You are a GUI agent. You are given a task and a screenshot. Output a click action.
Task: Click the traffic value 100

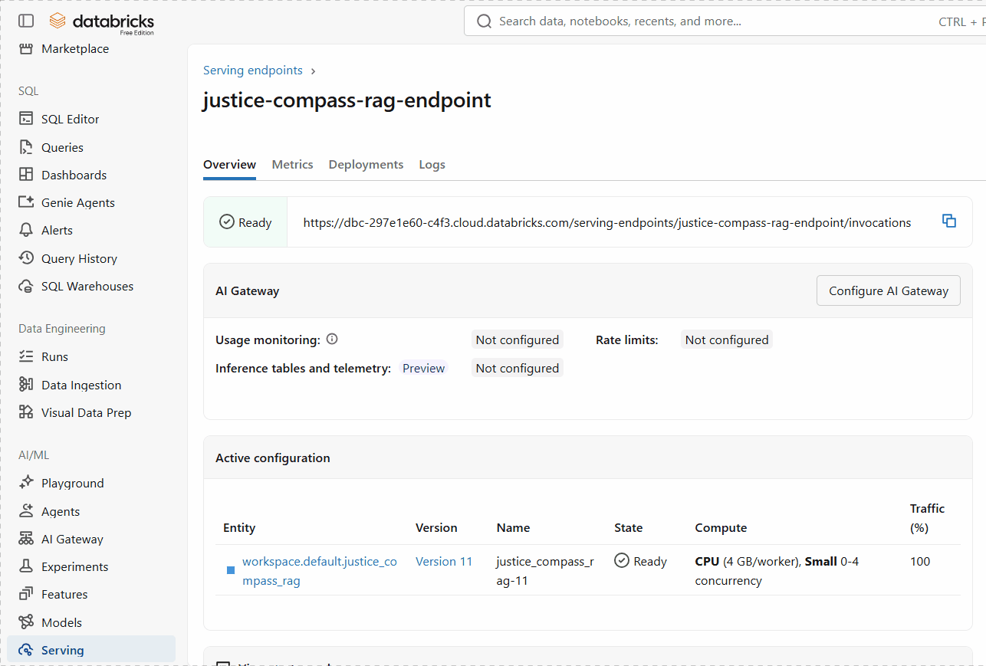point(920,562)
